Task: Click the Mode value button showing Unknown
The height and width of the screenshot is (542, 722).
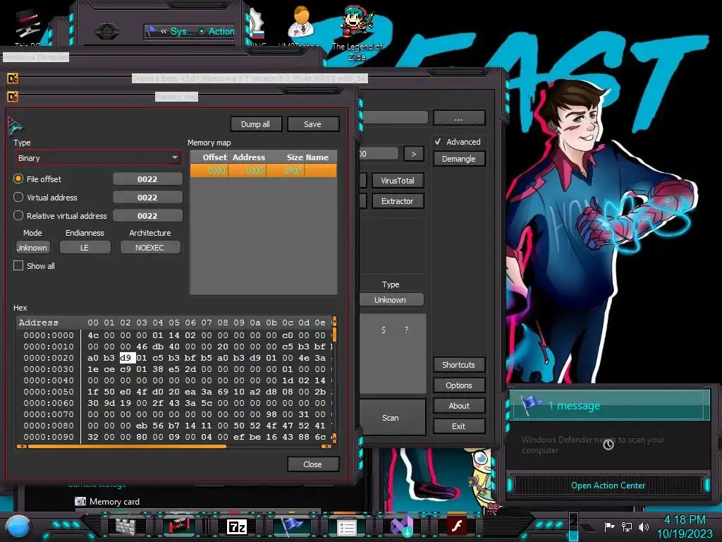Action: coord(32,248)
